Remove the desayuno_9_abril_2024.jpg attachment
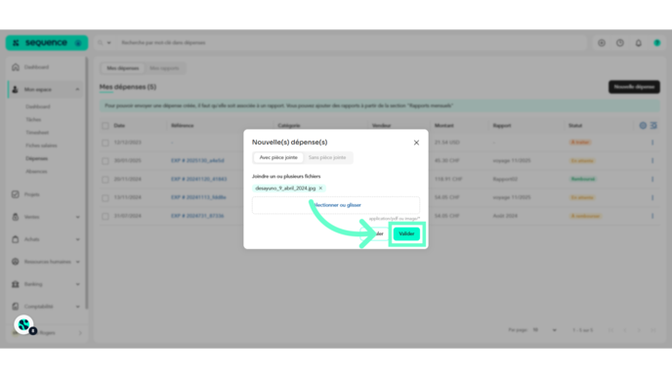This screenshot has width=672, height=378. [x=320, y=189]
